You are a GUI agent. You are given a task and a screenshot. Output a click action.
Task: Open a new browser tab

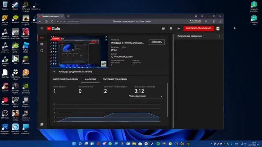coord(68,16)
